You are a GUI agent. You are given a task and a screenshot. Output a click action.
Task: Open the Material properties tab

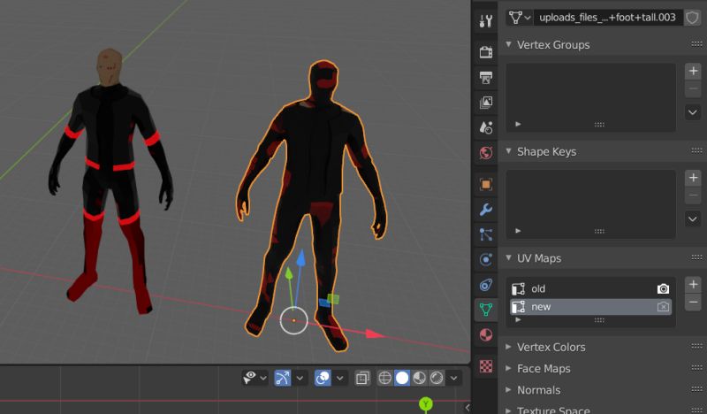coord(485,335)
